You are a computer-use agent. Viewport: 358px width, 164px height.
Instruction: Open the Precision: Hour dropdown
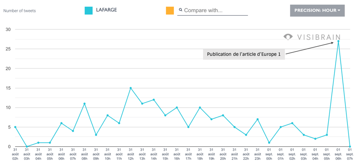coord(318,11)
